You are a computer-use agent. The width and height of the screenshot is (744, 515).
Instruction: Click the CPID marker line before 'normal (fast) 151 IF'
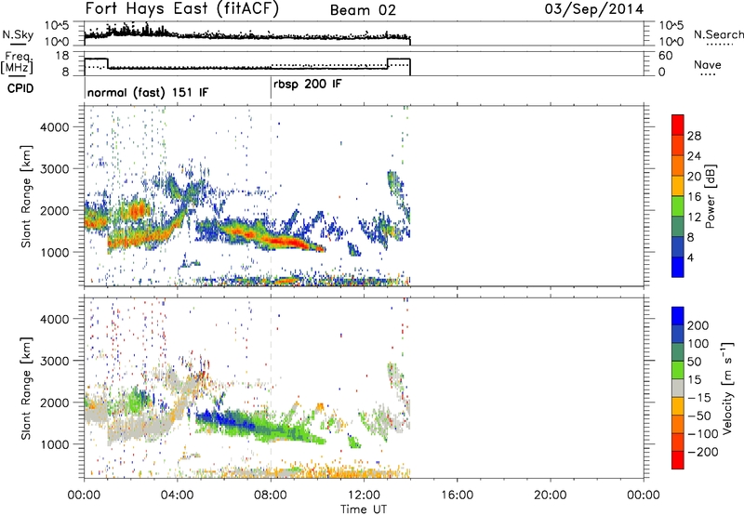point(85,88)
